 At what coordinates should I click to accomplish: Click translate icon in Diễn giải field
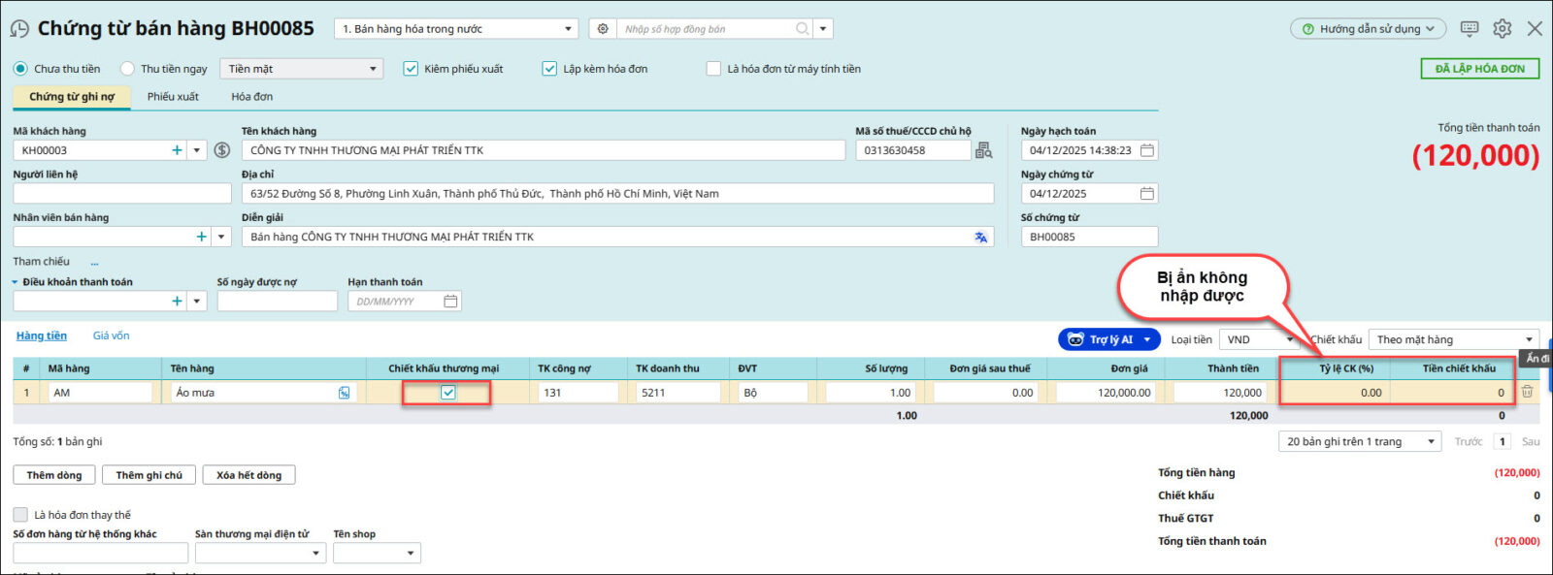pos(980,237)
